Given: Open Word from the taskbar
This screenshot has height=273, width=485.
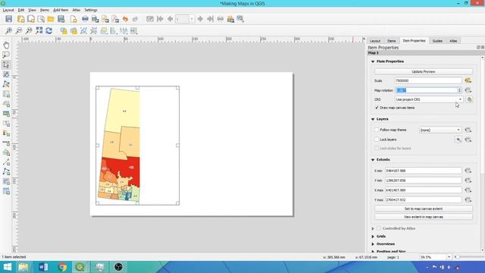Looking at the screenshot, I should click(x=43, y=267).
